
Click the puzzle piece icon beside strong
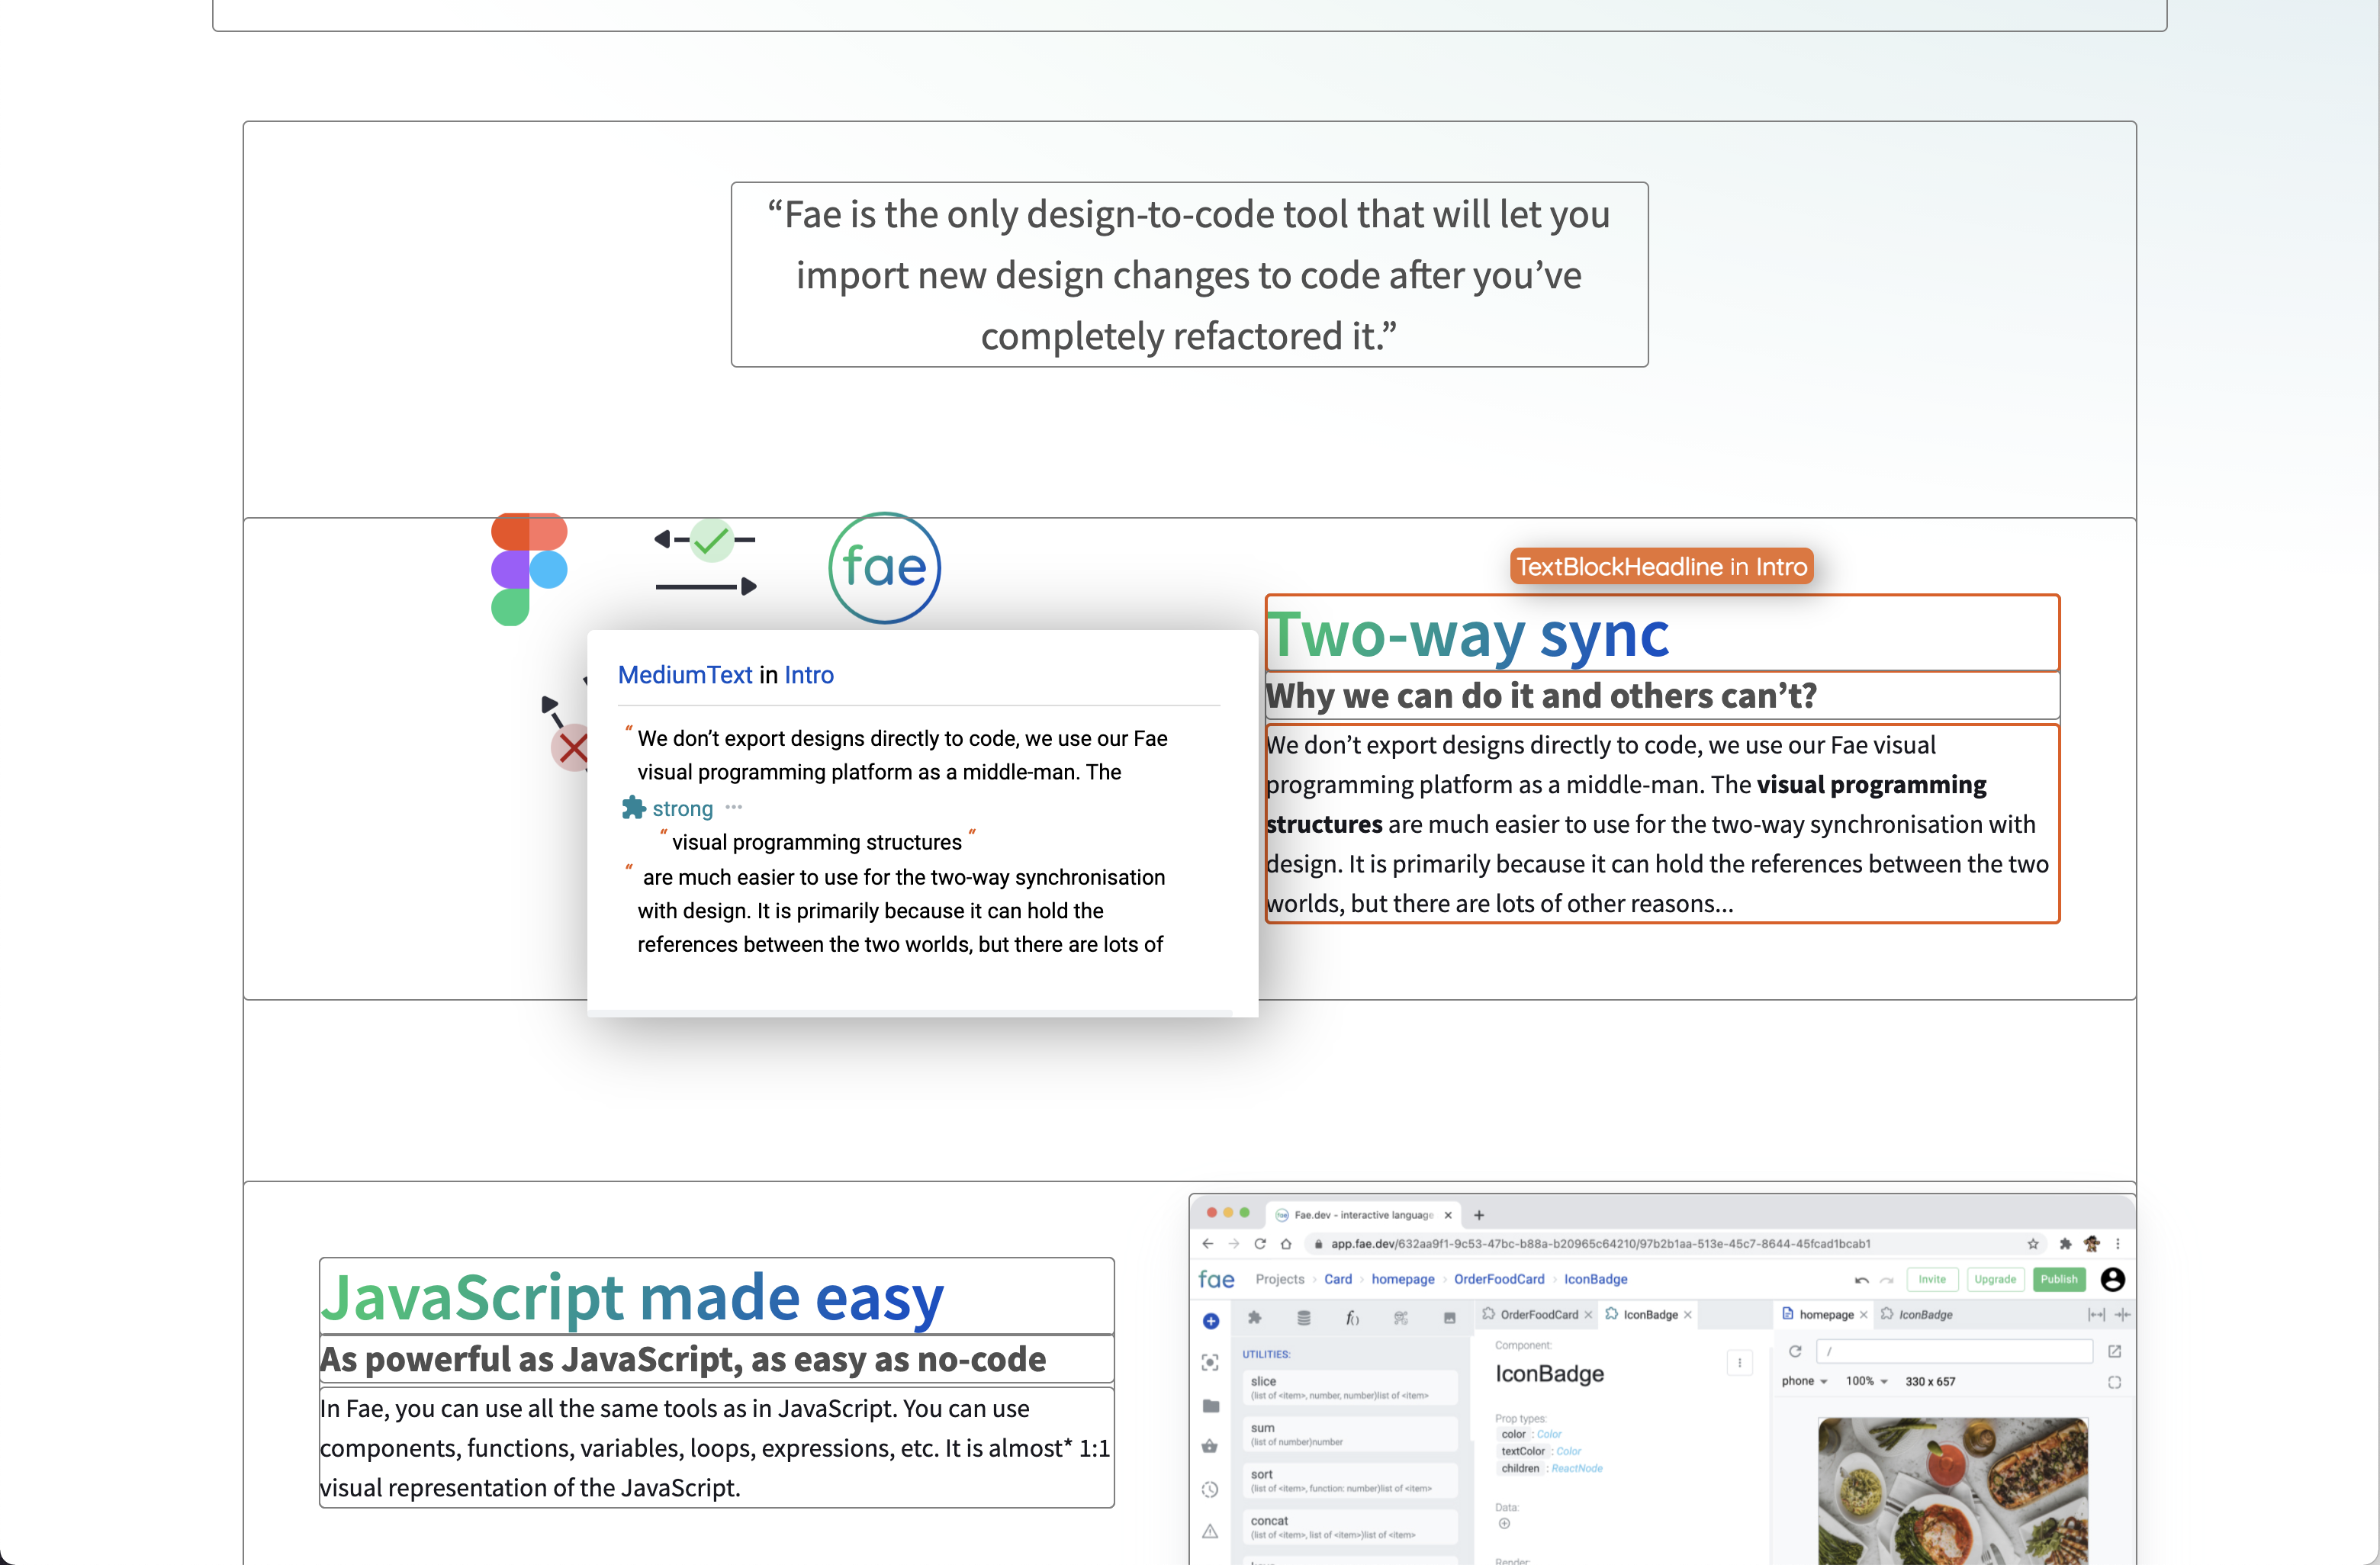coord(633,808)
